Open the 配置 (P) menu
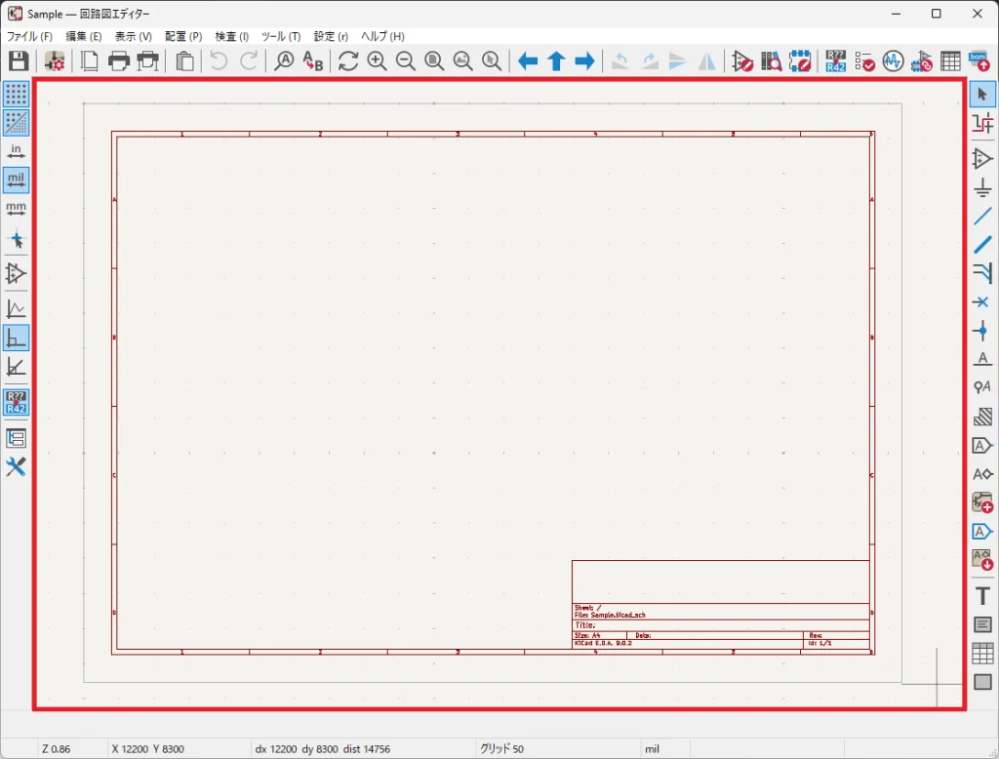 (x=183, y=36)
